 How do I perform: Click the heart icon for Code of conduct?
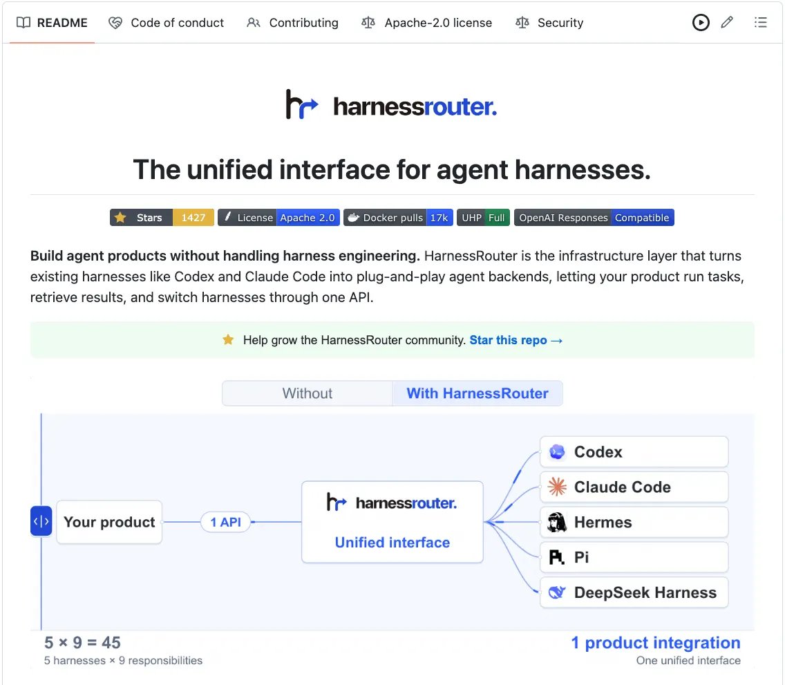tap(115, 23)
